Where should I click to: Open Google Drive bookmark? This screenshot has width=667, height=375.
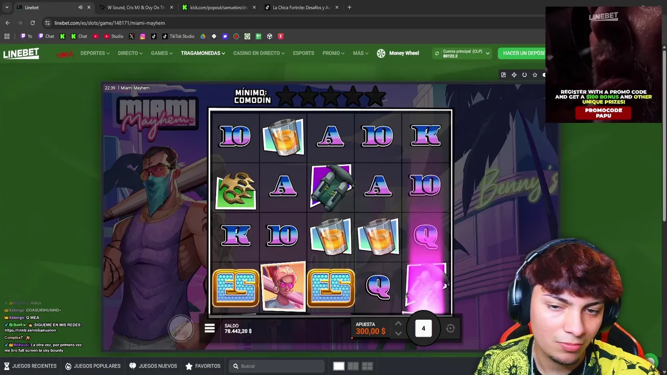[x=203, y=36]
